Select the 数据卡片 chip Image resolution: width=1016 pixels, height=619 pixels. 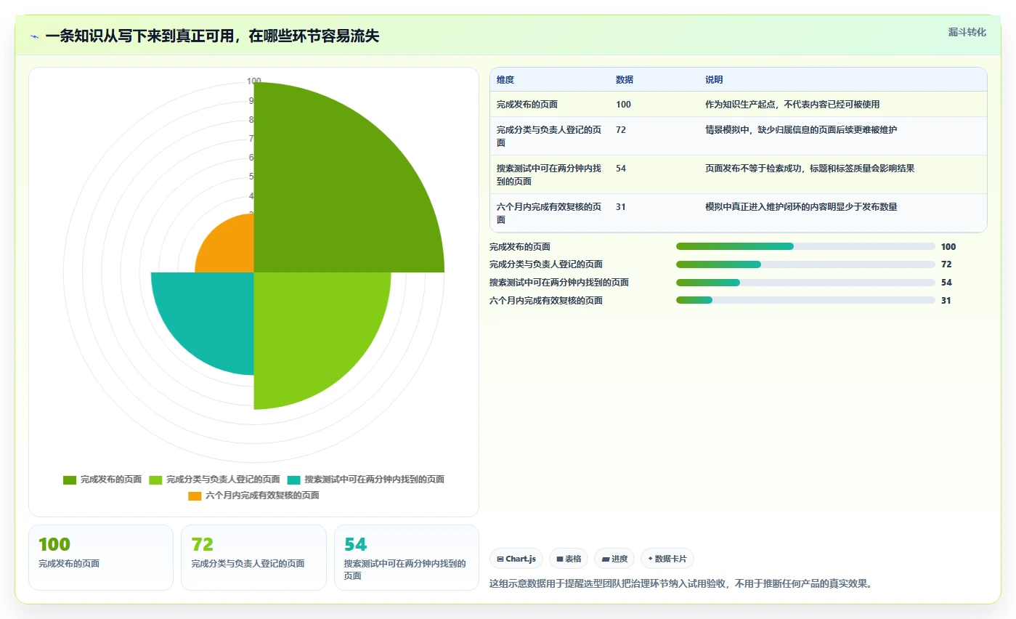point(667,559)
